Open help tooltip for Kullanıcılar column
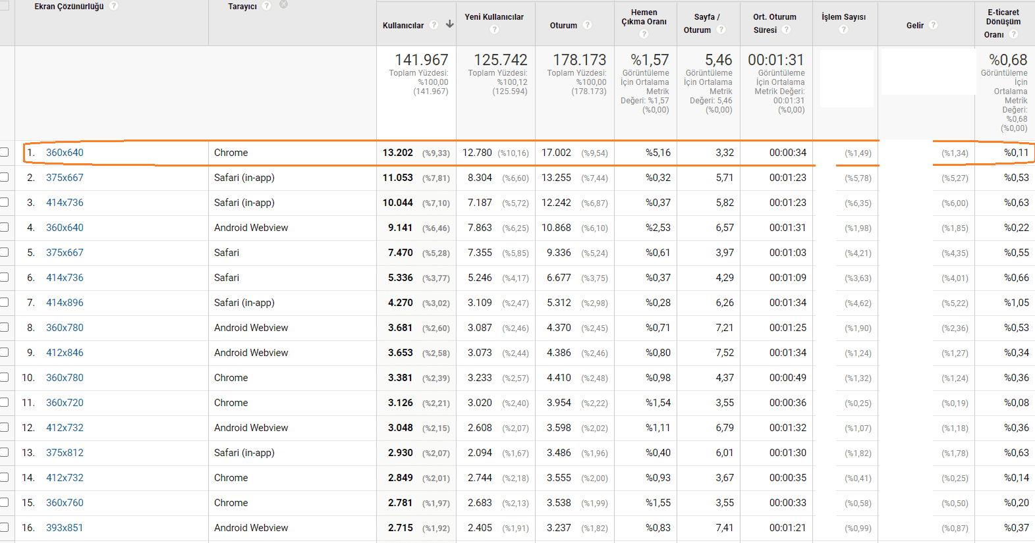The height and width of the screenshot is (543, 1035). (434, 25)
